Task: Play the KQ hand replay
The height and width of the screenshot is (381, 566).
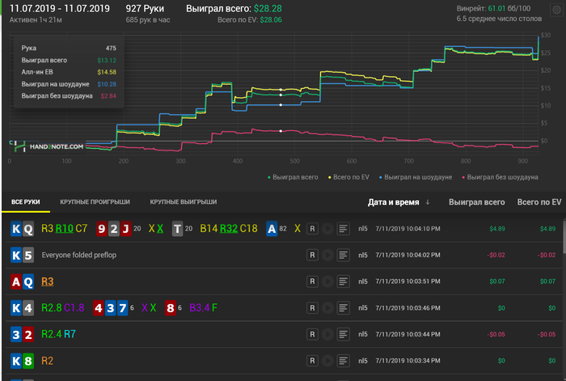Action: pyautogui.click(x=327, y=229)
